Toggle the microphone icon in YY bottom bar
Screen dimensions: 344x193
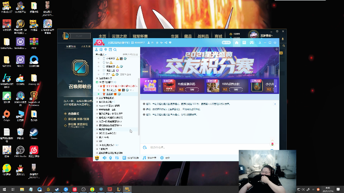tap(111, 158)
